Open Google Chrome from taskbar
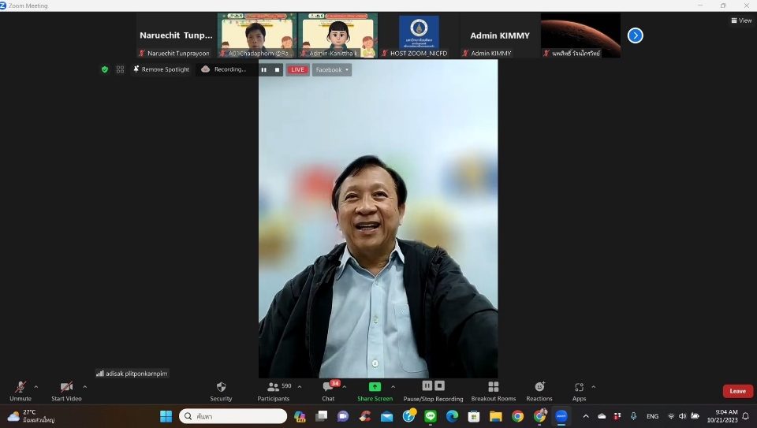The image size is (757, 428). pos(517,416)
